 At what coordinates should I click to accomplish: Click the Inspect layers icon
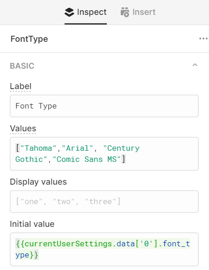tap(69, 12)
